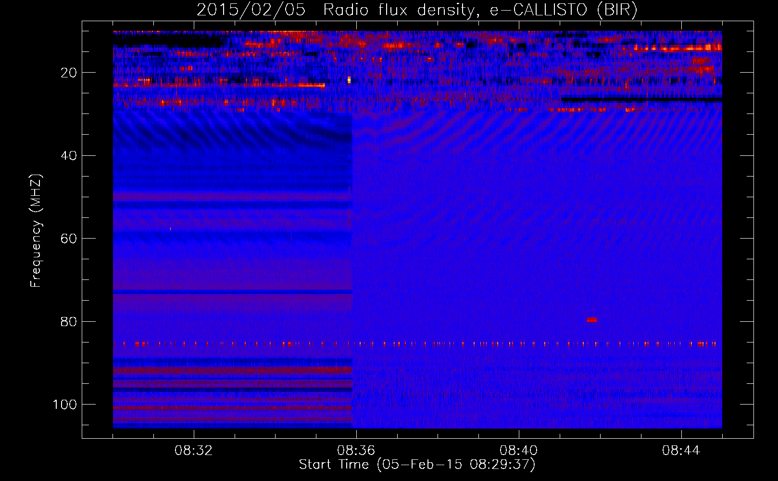Click the isolated red burst near 80 MHz
This screenshot has height=481, width=778.
tap(592, 320)
